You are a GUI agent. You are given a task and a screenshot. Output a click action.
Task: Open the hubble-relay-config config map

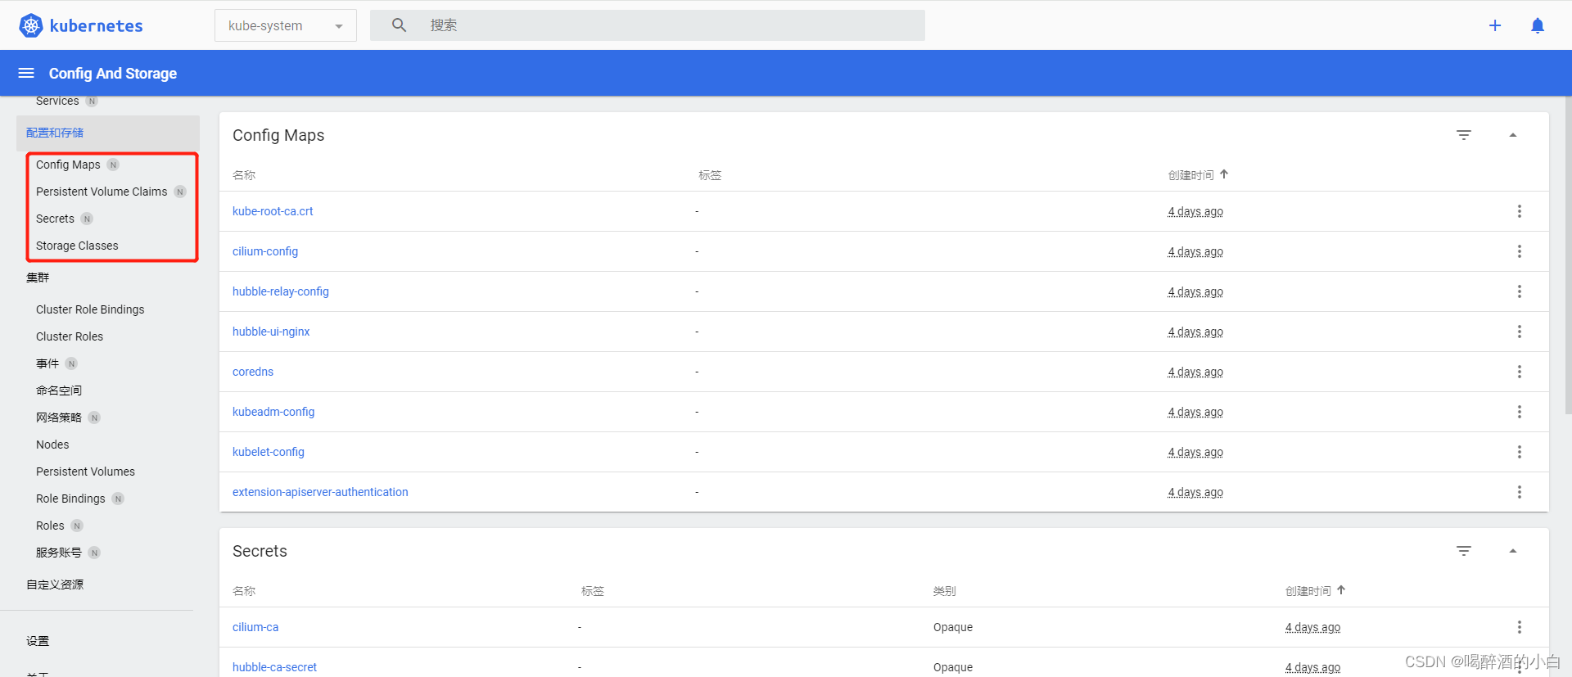click(281, 291)
